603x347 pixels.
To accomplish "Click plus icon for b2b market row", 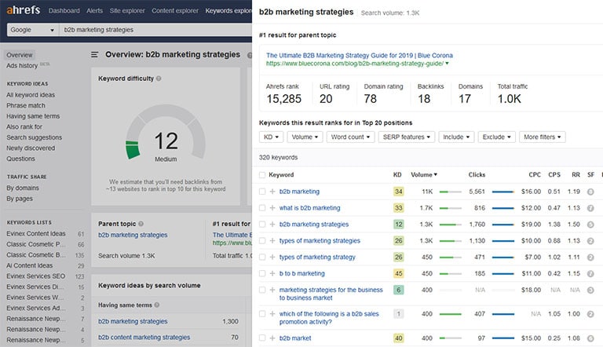I will [x=272, y=338].
